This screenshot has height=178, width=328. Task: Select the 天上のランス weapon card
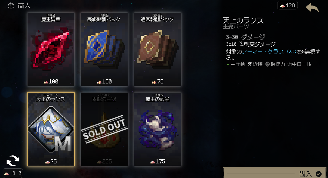(x=51, y=129)
